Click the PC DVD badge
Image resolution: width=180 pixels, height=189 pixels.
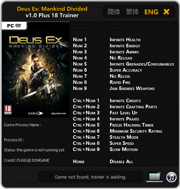click(14, 25)
